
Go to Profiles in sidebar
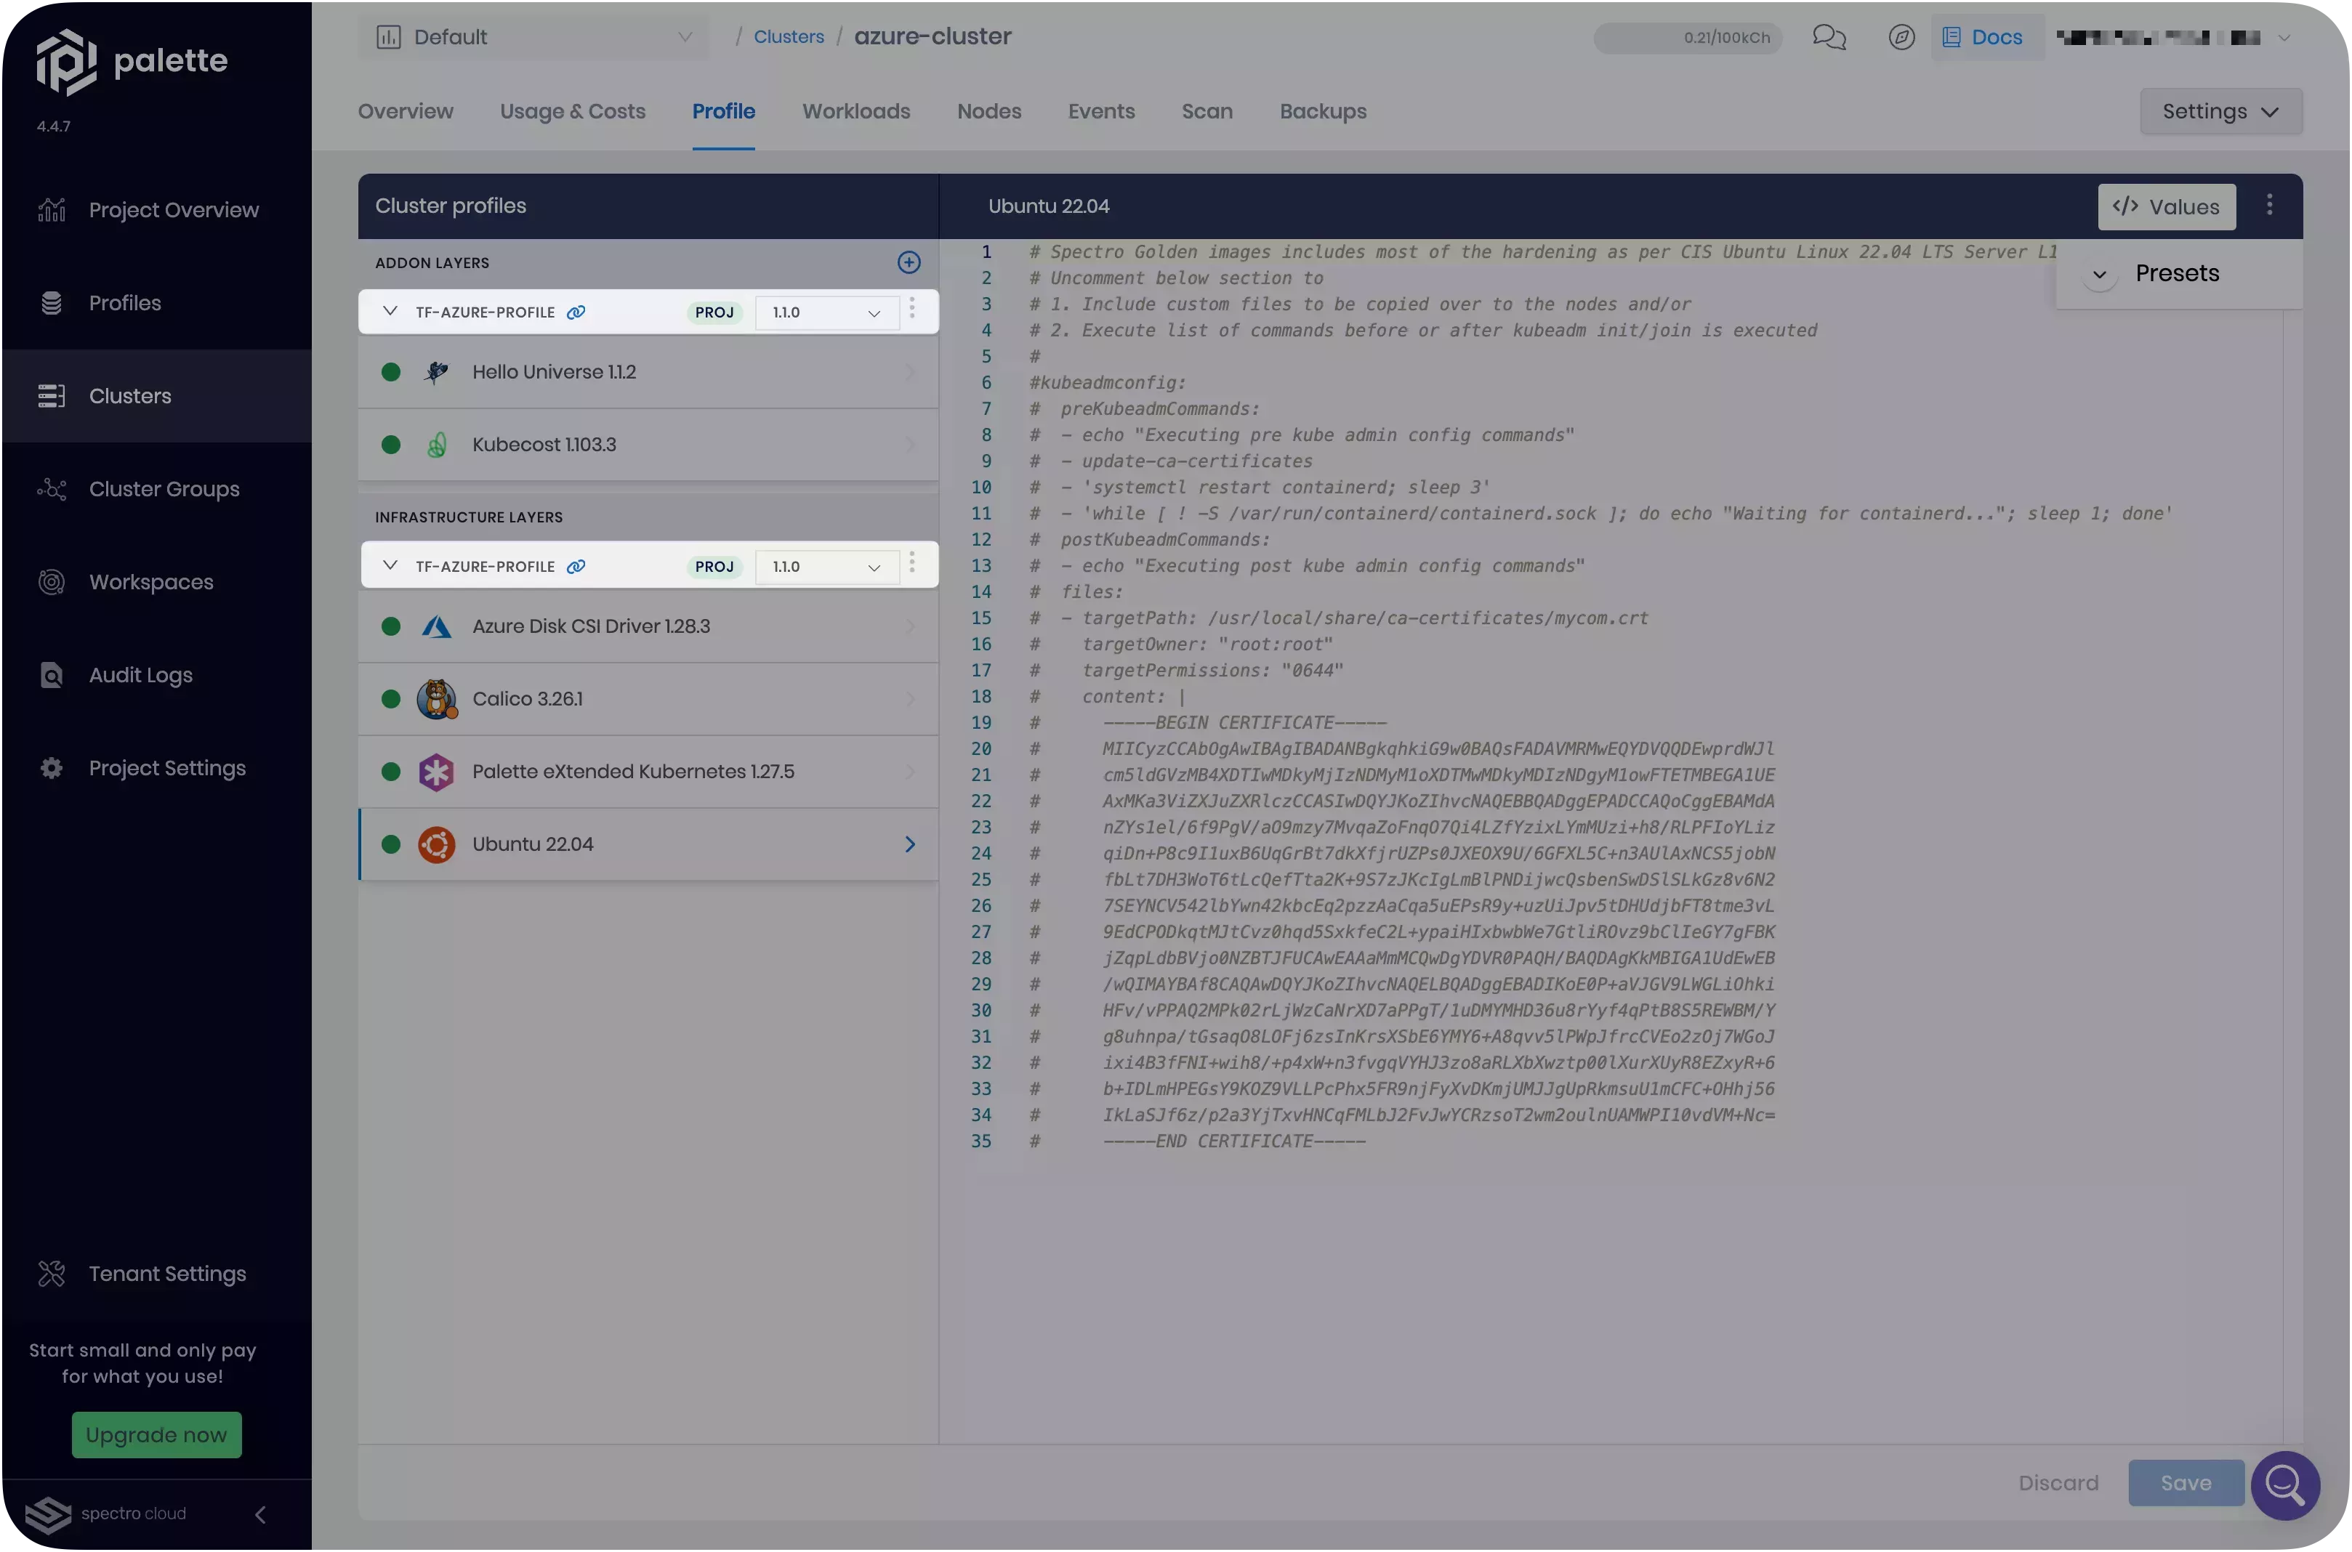156,303
